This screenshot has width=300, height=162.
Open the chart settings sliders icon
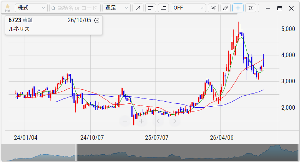[x=251, y=8]
